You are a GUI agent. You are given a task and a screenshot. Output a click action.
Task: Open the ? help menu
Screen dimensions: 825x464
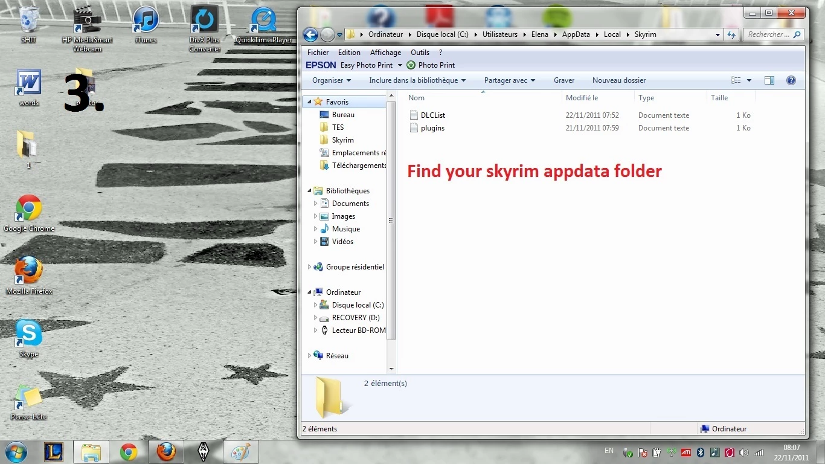(x=441, y=53)
